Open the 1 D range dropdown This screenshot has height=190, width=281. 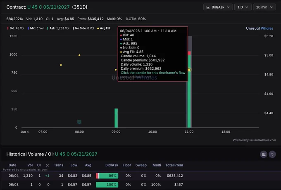(243, 7)
